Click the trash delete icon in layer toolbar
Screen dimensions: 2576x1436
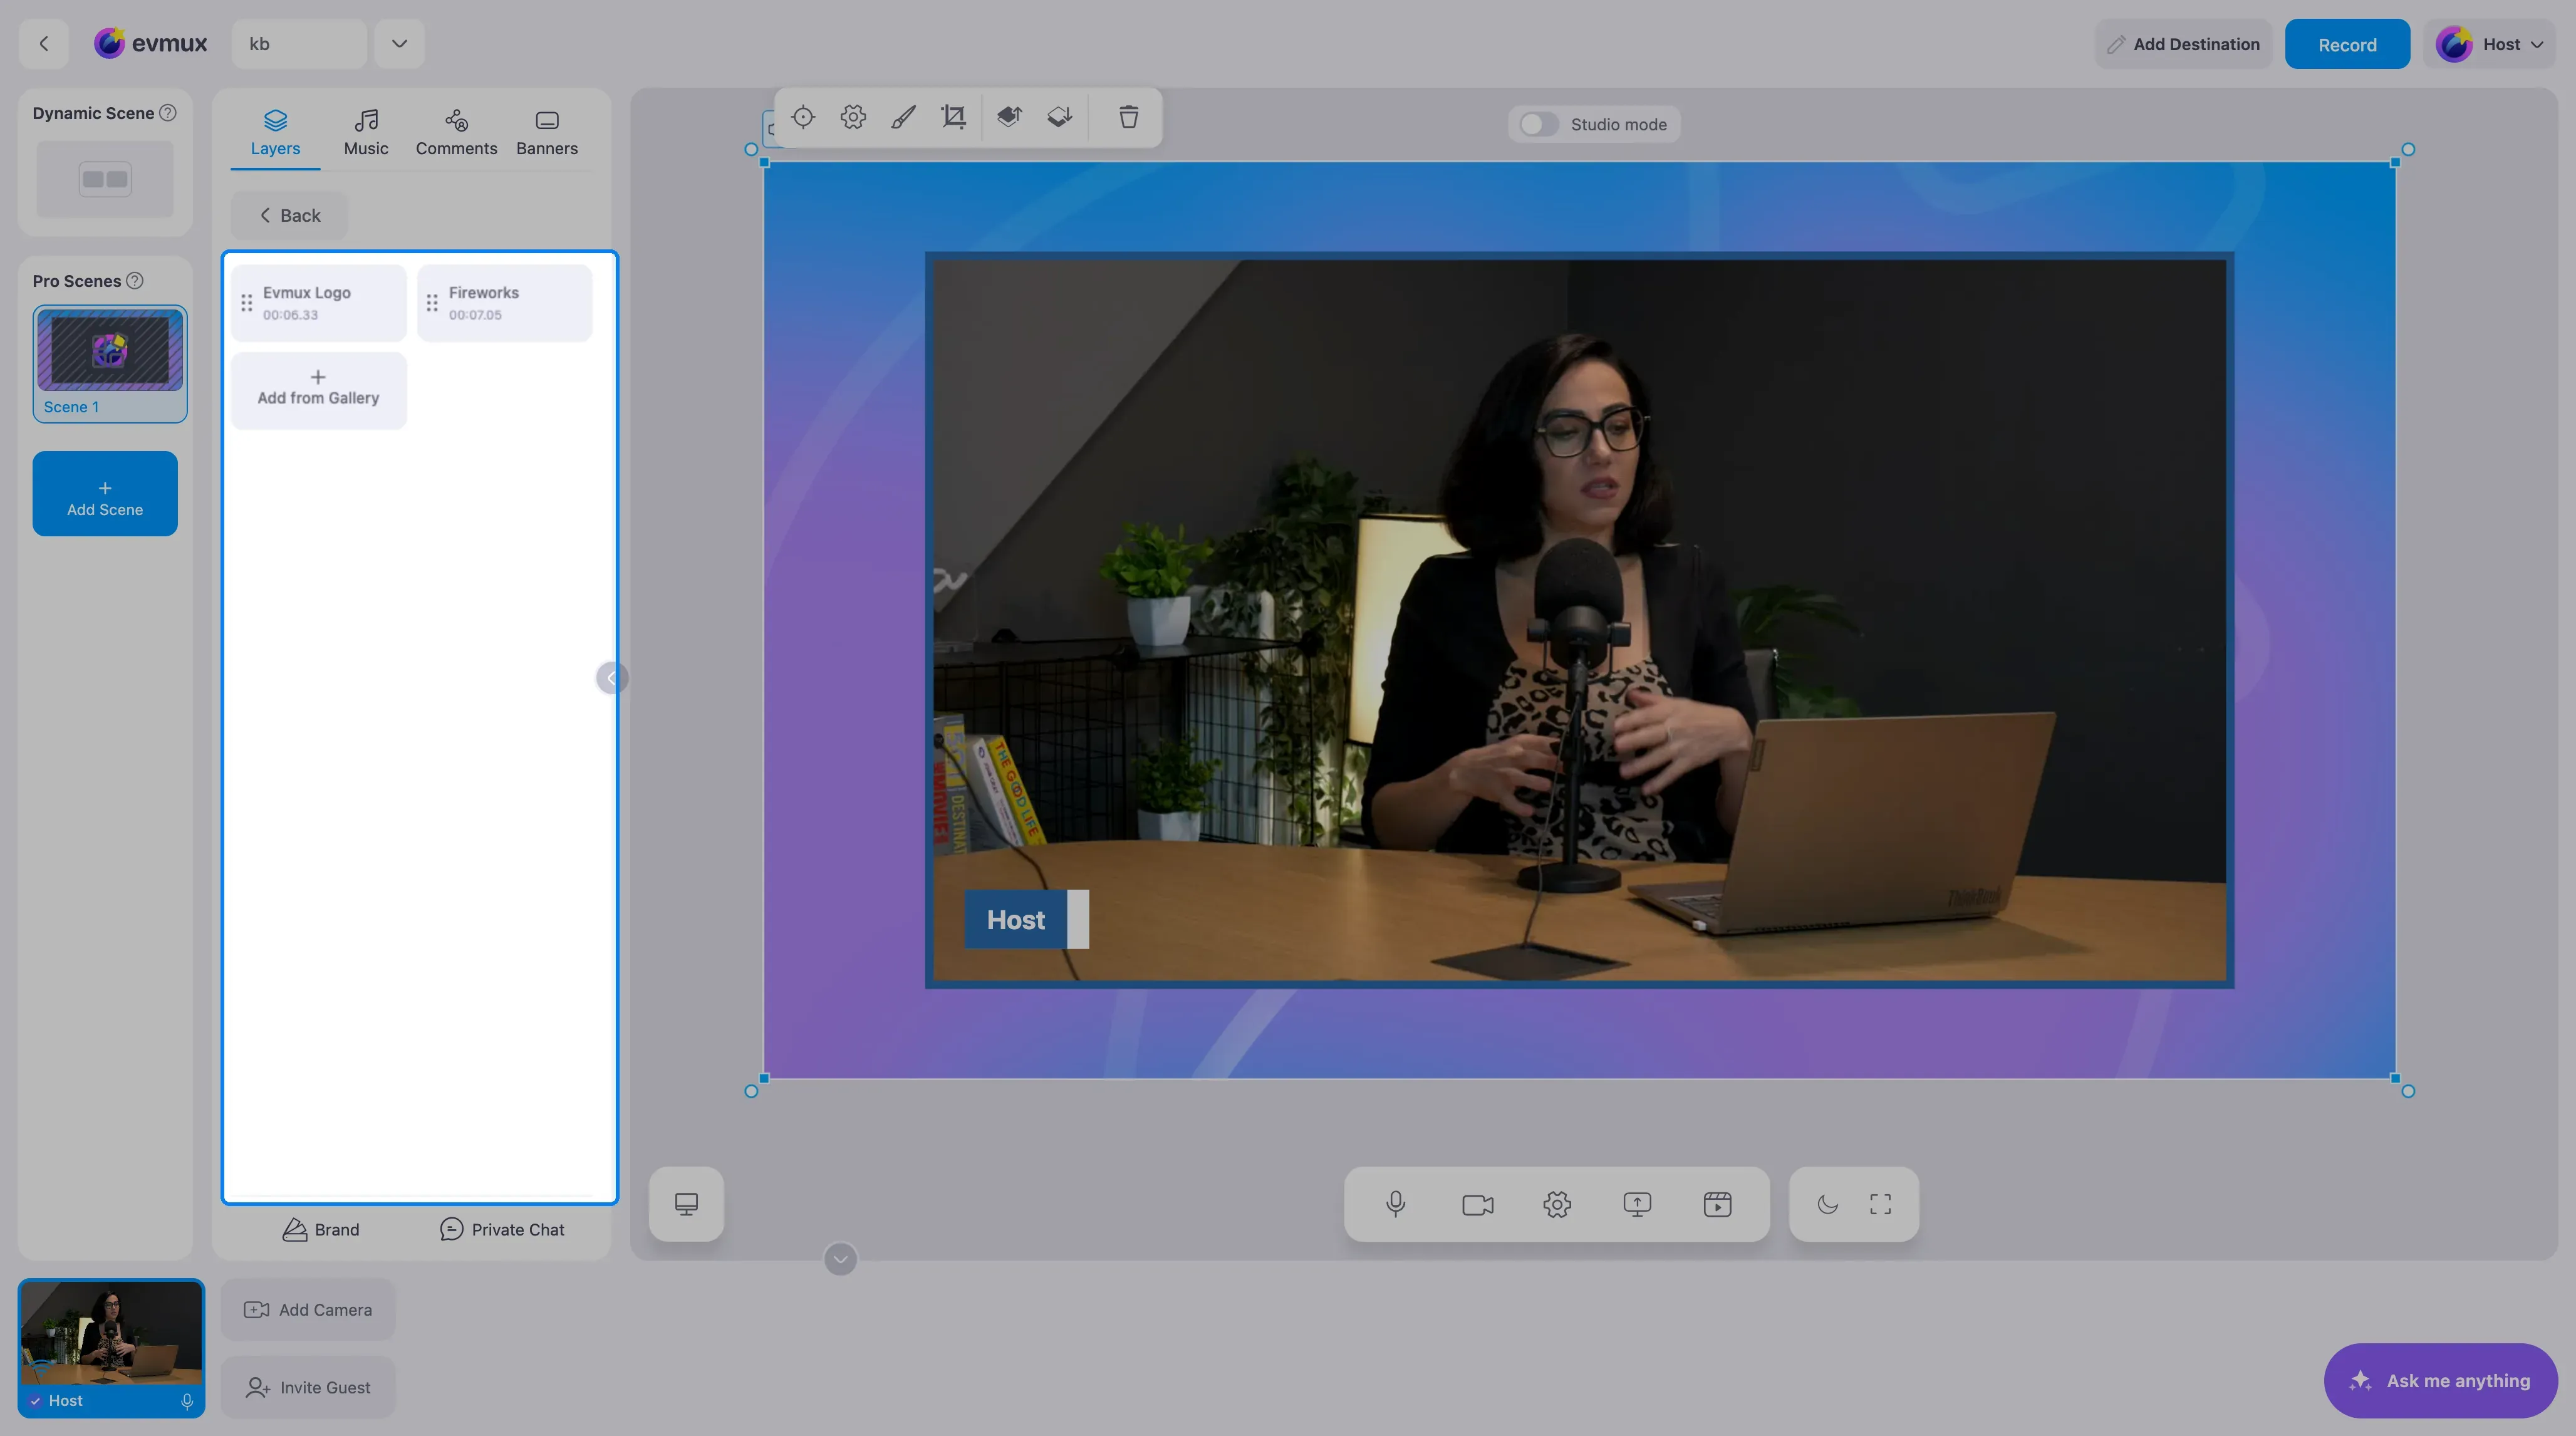pos(1128,117)
